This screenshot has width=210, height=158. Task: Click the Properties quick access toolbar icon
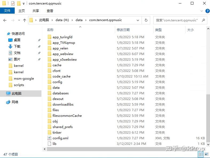(13, 3)
